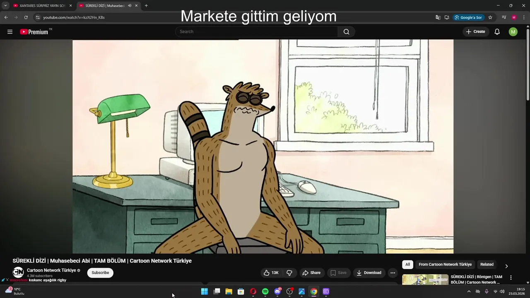Open options menu for Röntgen video
530x298 pixels.
click(x=511, y=278)
